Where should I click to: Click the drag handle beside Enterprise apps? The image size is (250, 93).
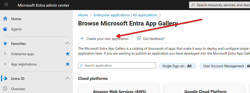pos(5,54)
